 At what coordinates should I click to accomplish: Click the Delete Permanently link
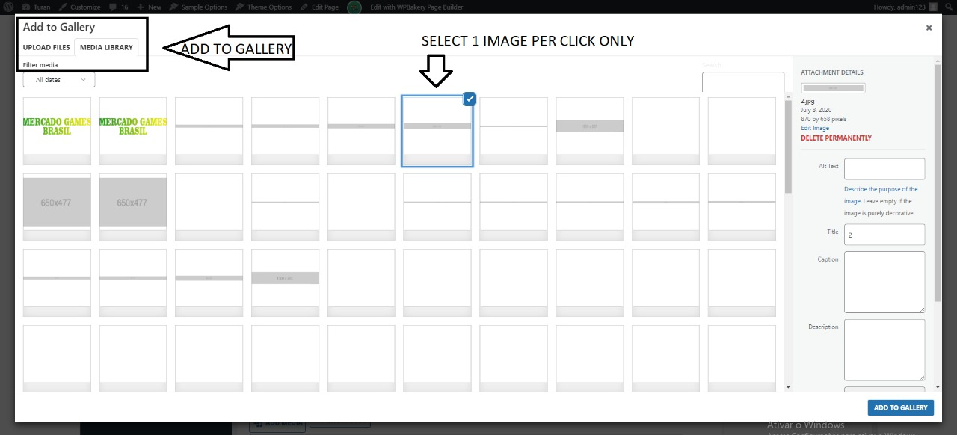pos(836,138)
